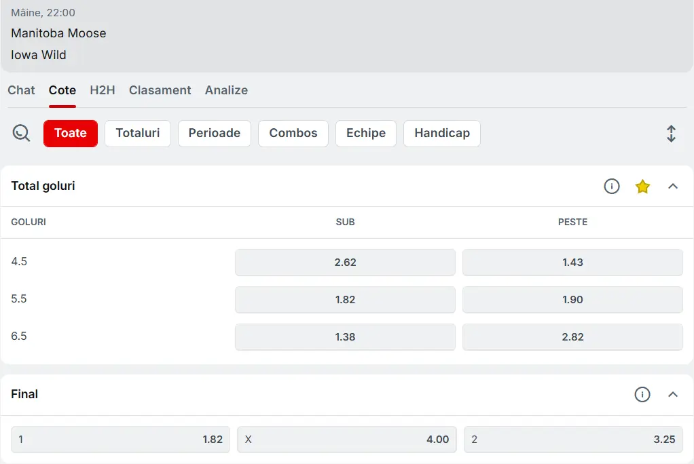Viewport: 694px width, 464px height.
Task: Filter markets by Totaluri
Action: click(138, 134)
